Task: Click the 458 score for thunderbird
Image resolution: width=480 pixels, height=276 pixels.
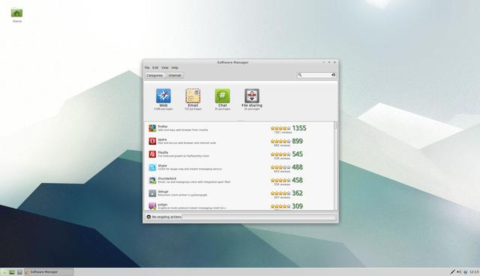Action: coord(297,180)
